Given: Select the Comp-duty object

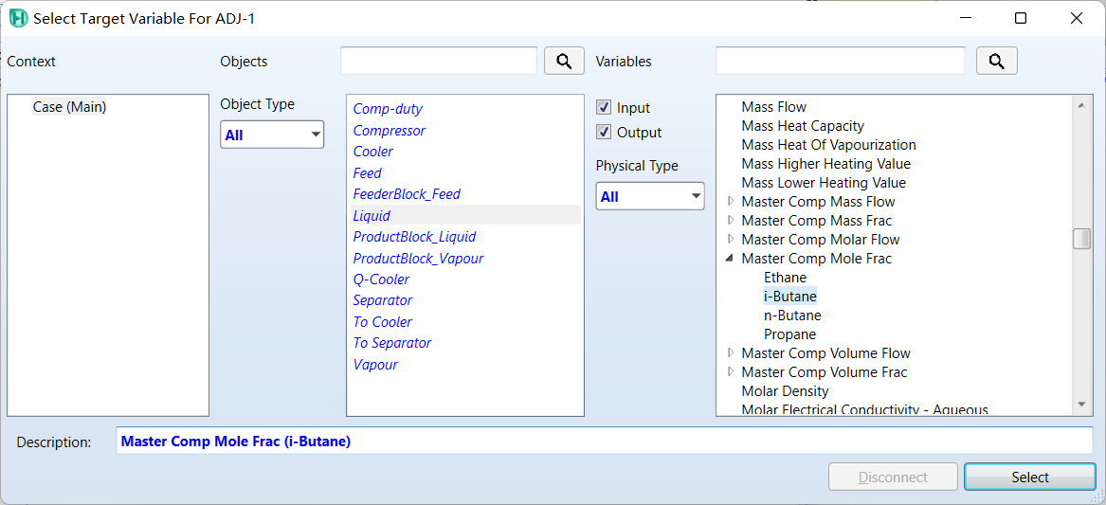Looking at the screenshot, I should [x=388, y=109].
